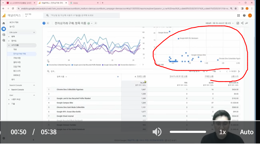260x144 pixels.
Task: Click the blue all-users segment circle
Action: (x=44, y=23)
